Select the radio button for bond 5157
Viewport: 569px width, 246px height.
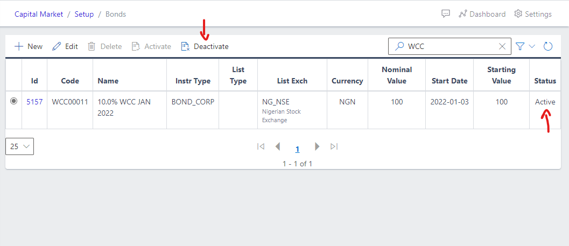point(14,101)
